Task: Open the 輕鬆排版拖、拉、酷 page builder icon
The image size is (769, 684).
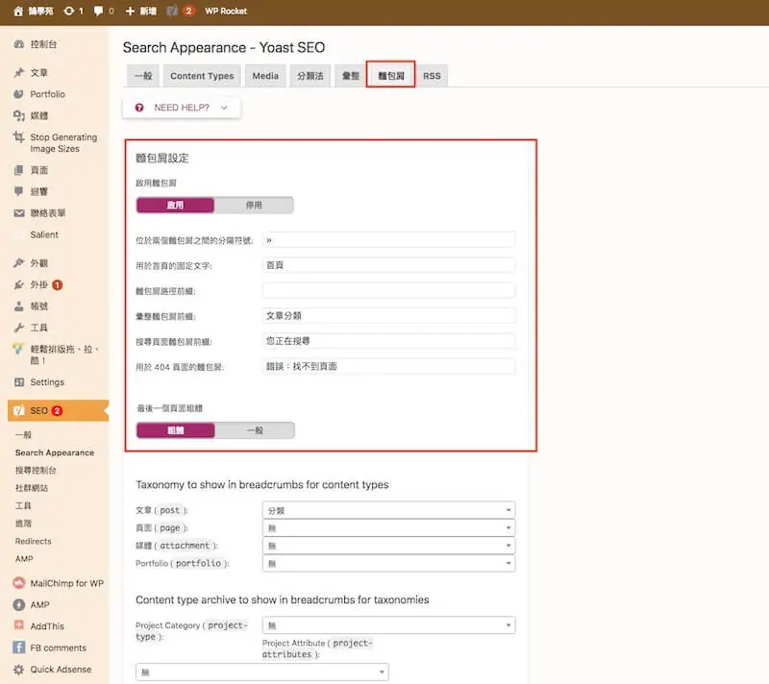Action: [18, 349]
